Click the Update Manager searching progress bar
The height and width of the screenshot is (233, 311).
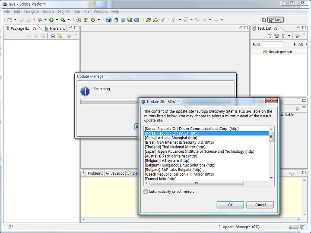[x=109, y=101]
